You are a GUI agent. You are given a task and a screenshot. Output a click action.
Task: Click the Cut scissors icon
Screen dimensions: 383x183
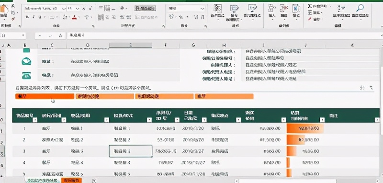tap(13, 5)
